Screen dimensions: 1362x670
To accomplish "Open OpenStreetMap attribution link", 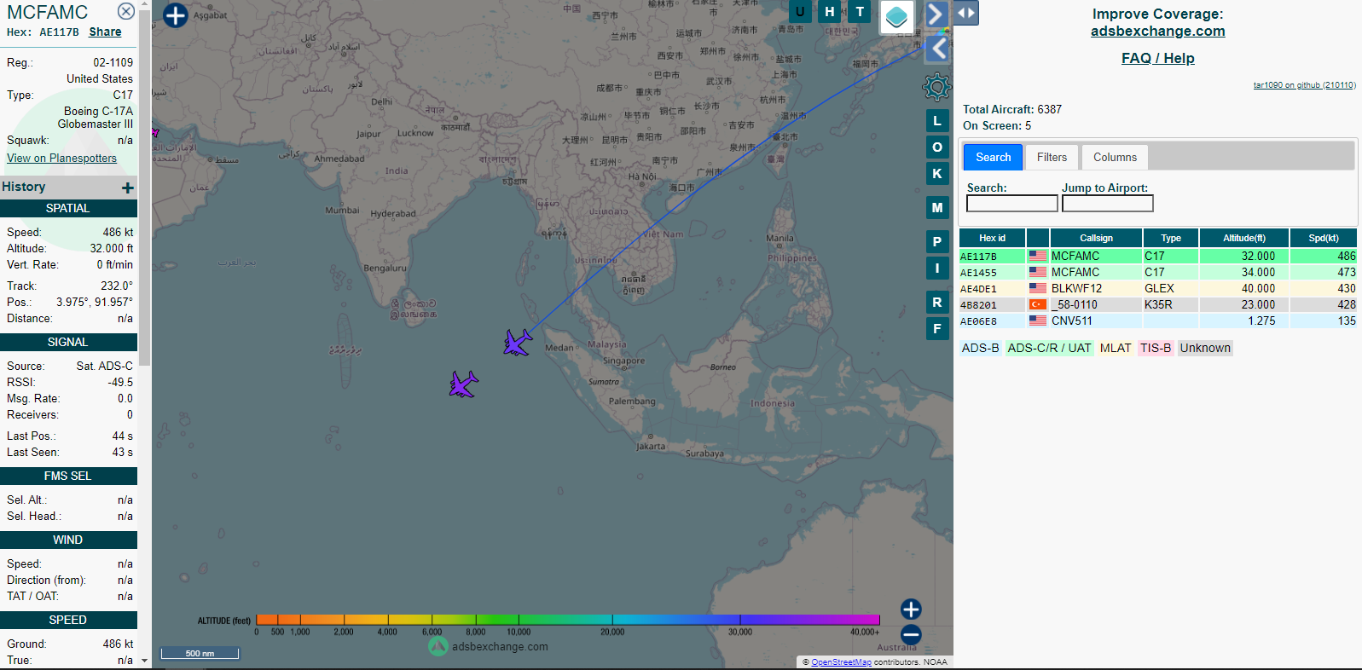I will (841, 662).
